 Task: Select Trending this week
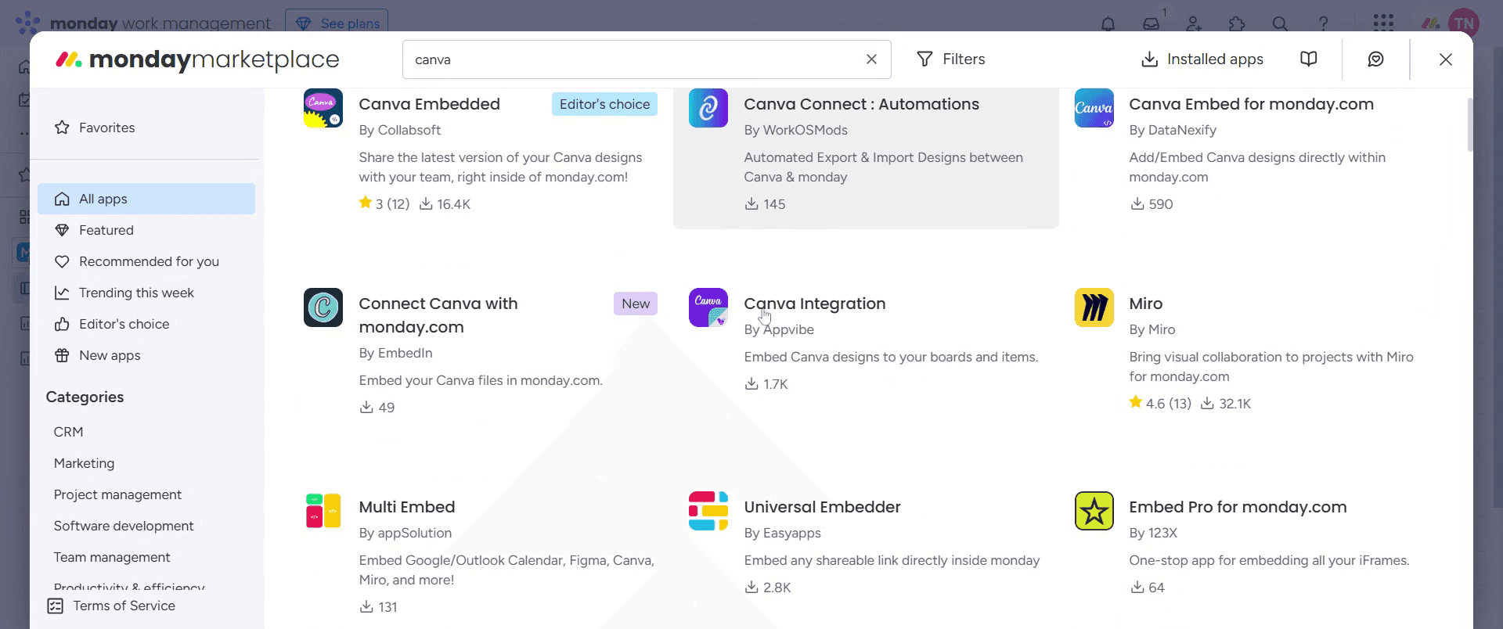(146, 293)
